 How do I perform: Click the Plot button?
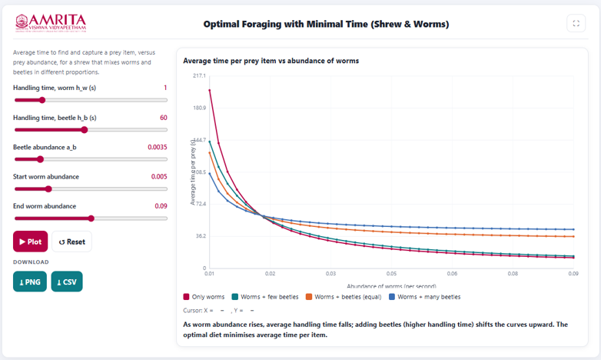[x=30, y=242]
